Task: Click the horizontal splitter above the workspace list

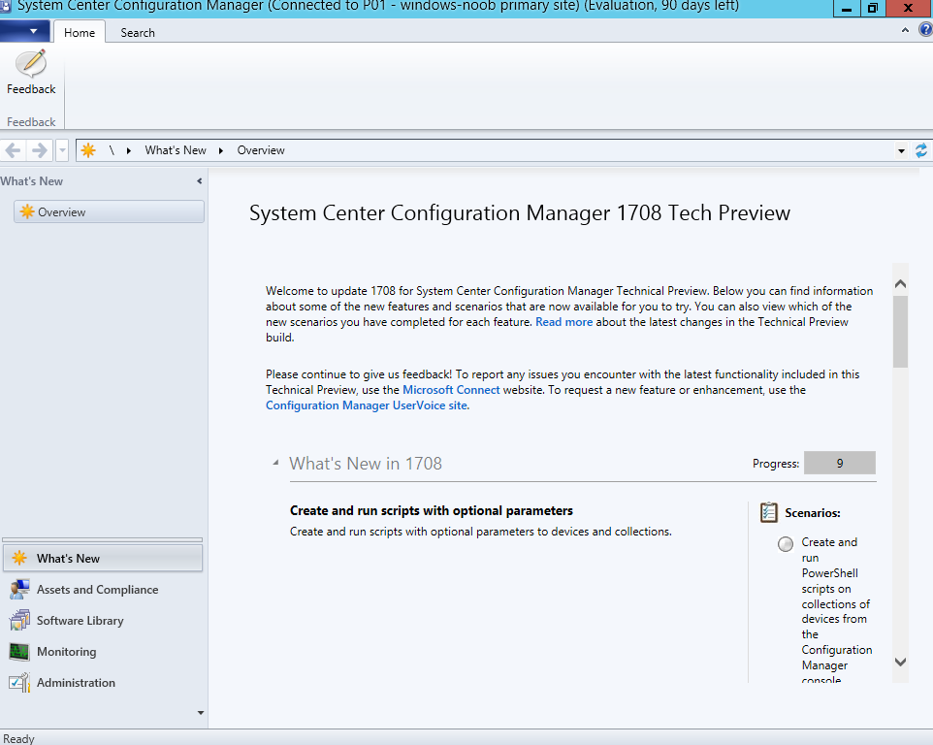Action: (103, 539)
